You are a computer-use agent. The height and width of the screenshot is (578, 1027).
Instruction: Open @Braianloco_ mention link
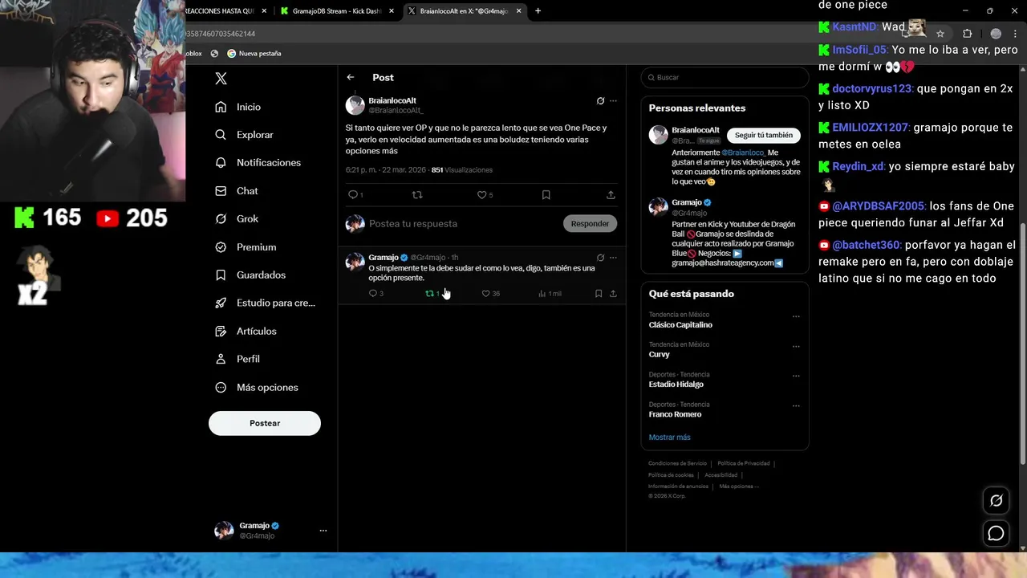pos(744,153)
